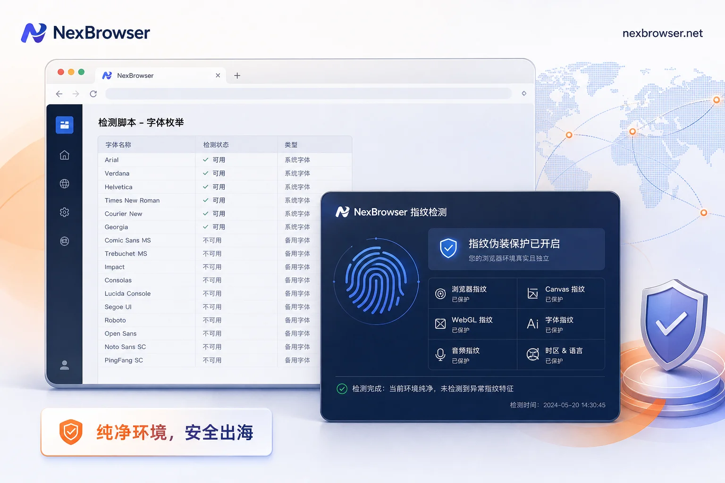Select the Courier New row
The image size is (725, 483).
coord(210,214)
